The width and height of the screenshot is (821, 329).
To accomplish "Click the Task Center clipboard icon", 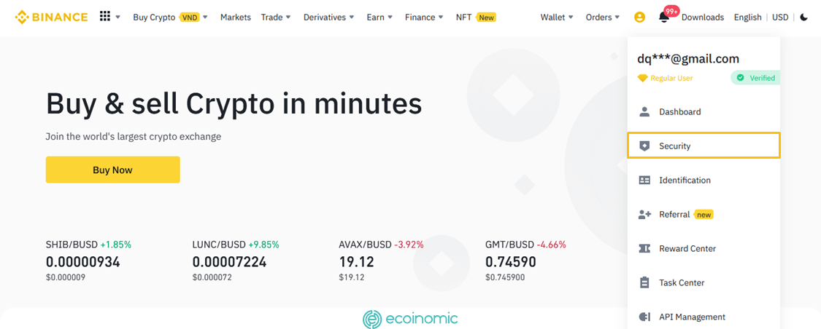I will pos(644,282).
